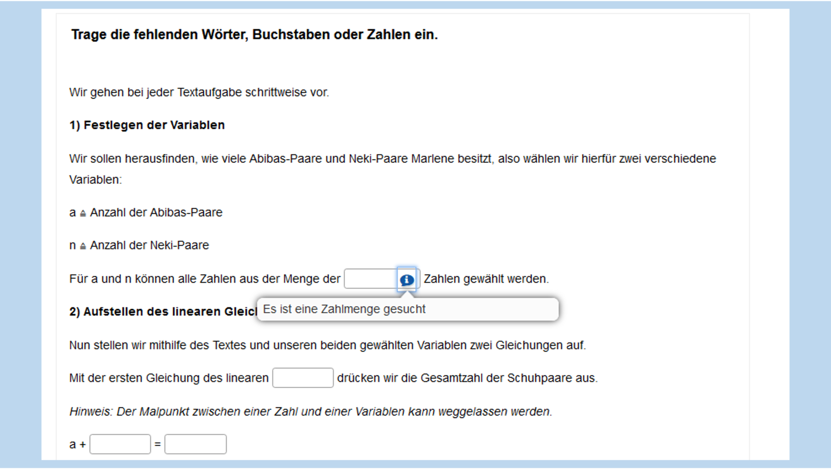
Task: Click 'drücken wir die Gesamtzahl der Schuhpaare aus'
Action: pos(467,378)
